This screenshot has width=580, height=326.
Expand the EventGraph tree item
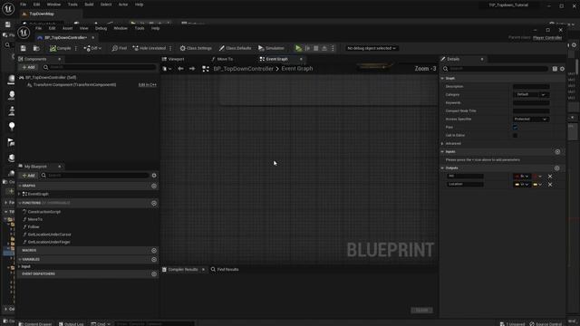[x=20, y=194]
